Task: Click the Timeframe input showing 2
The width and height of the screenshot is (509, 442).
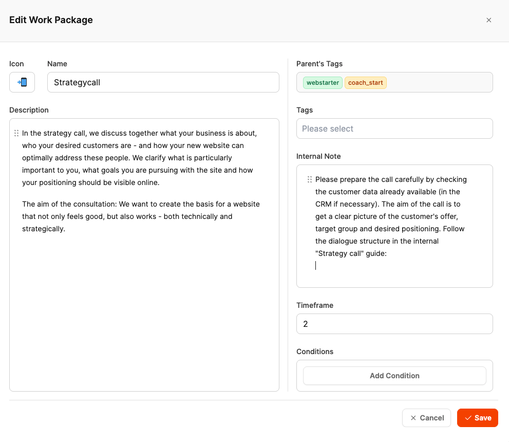Action: [394, 324]
